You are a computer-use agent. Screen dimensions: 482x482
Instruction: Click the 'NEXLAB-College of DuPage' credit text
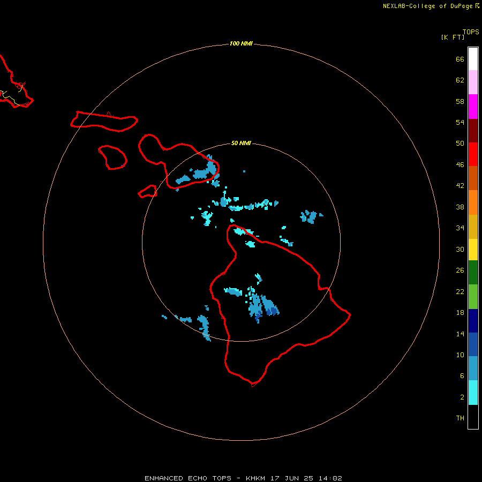pyautogui.click(x=427, y=6)
